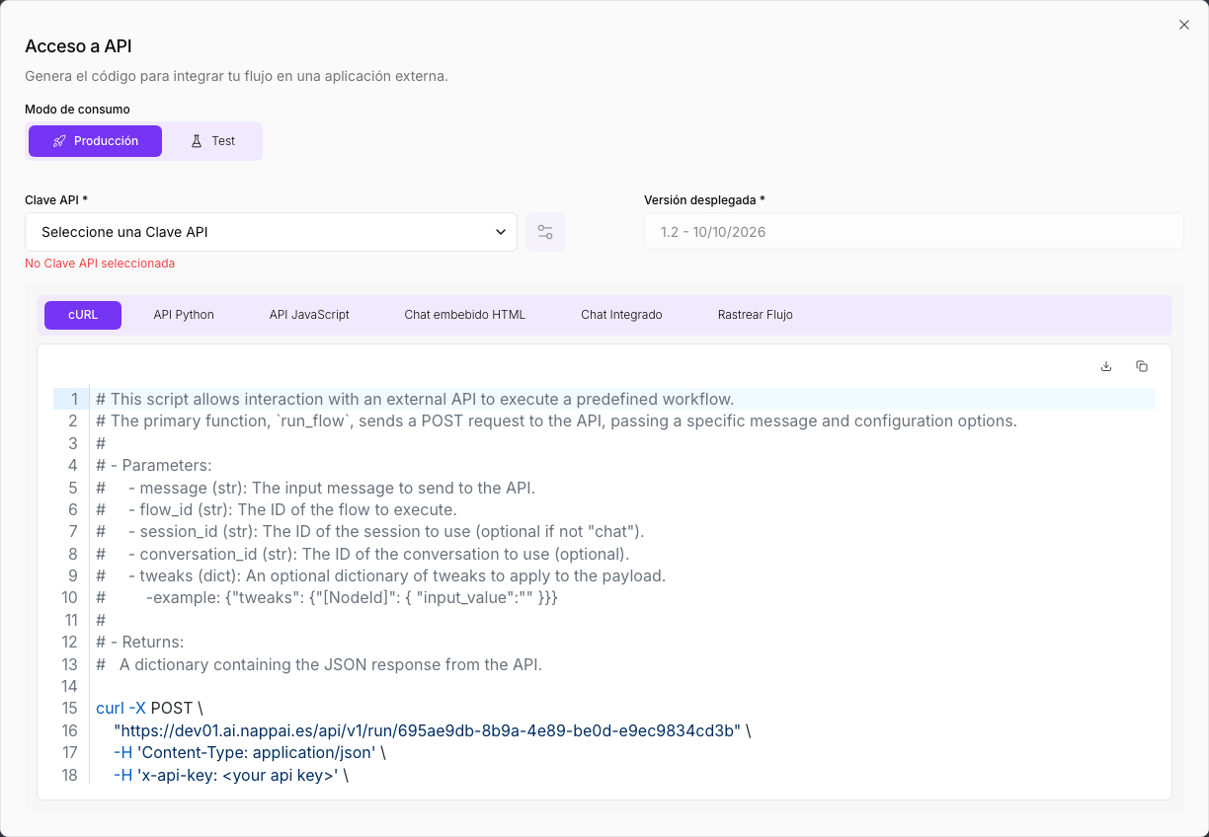Open Chat Integrado tab
Screen dimensions: 1209x837
point(621,315)
